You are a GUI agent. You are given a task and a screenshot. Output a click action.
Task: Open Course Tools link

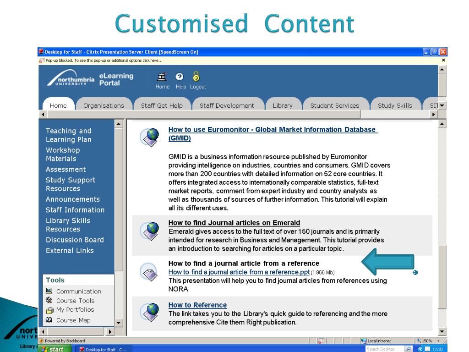coord(76,301)
